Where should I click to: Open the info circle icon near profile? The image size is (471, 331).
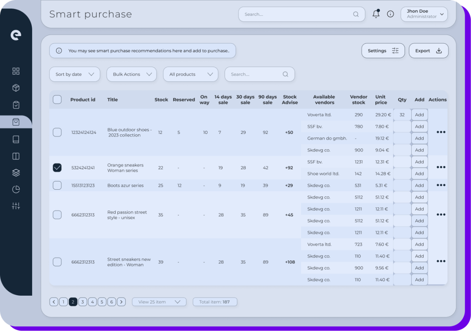pos(390,14)
